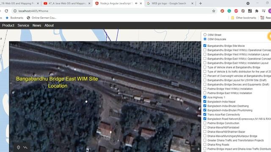The height and width of the screenshot is (152, 271).
Task: Open the News menu item
Action: (x=37, y=25)
